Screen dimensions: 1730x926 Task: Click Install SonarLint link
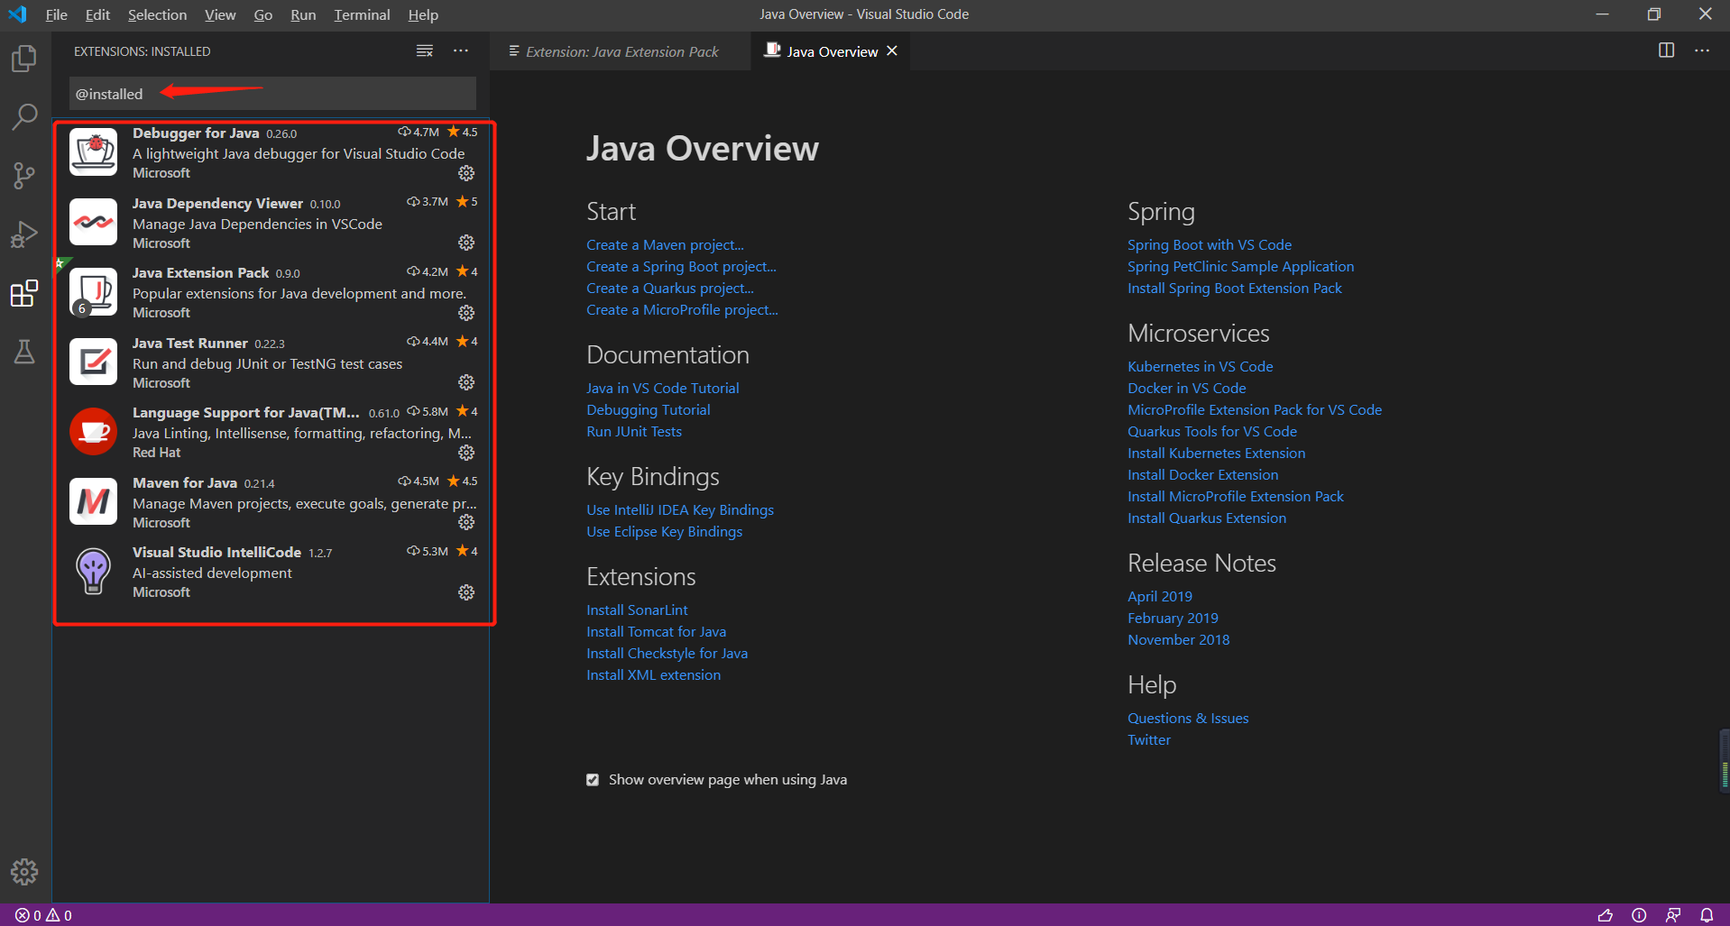pyautogui.click(x=637, y=610)
